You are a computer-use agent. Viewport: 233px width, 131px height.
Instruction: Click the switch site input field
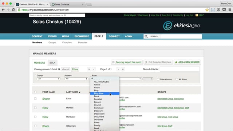[x=57, y=15]
